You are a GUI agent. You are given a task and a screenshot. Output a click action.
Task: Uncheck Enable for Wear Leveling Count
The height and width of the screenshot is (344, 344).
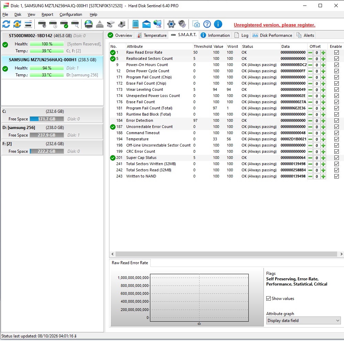click(336, 89)
